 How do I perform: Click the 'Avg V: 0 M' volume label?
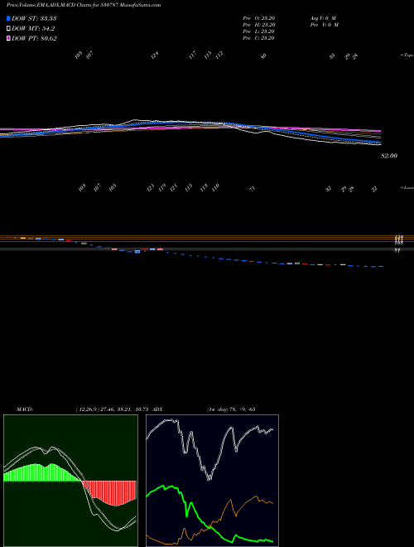[x=322, y=17]
